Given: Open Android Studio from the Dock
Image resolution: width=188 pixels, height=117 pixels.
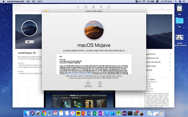Looking at the screenshot, I should [x=119, y=113].
